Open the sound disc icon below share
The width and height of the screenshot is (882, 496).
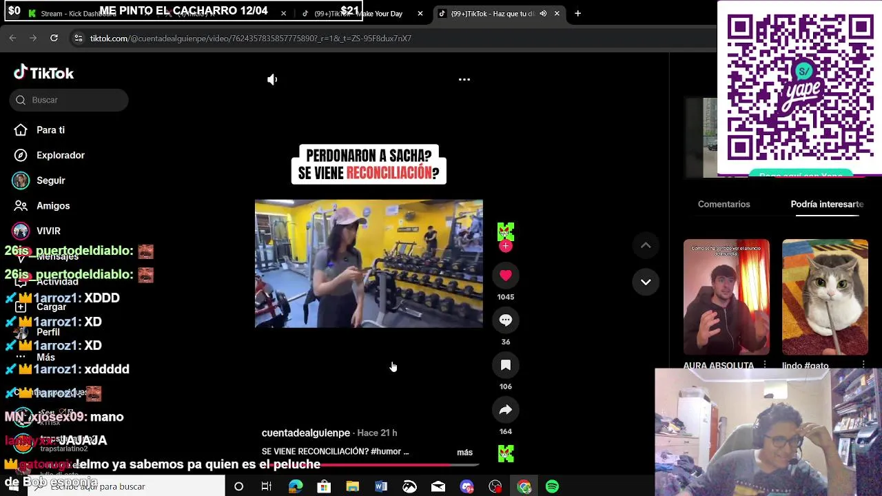[506, 453]
